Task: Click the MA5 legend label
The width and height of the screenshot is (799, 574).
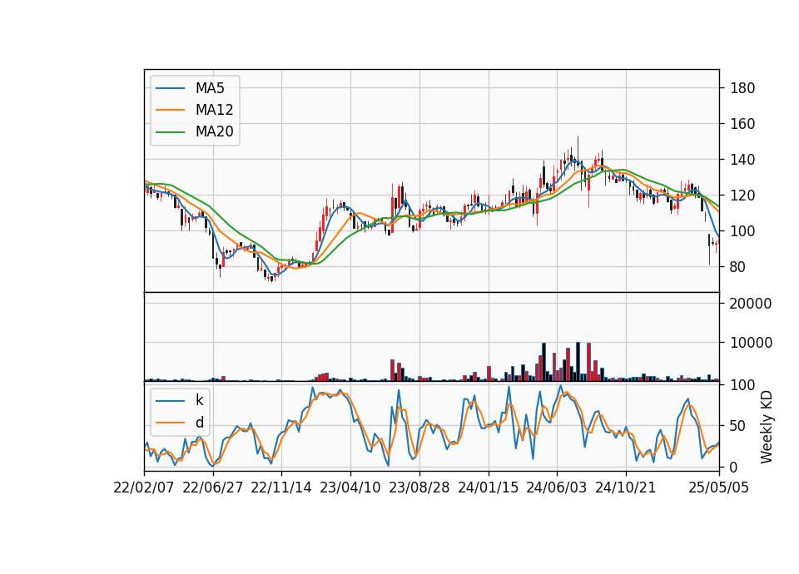Action: coord(210,88)
